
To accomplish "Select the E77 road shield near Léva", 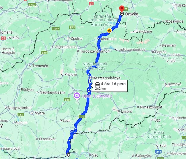I will point(82,117).
